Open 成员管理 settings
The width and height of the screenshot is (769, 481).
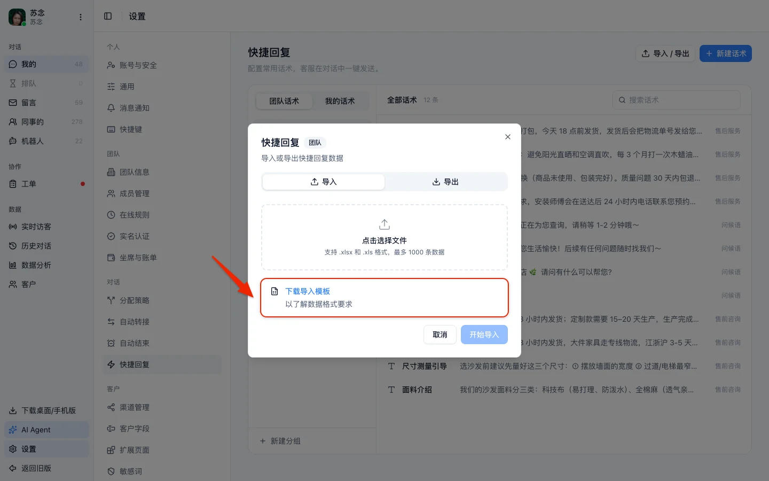(162, 193)
